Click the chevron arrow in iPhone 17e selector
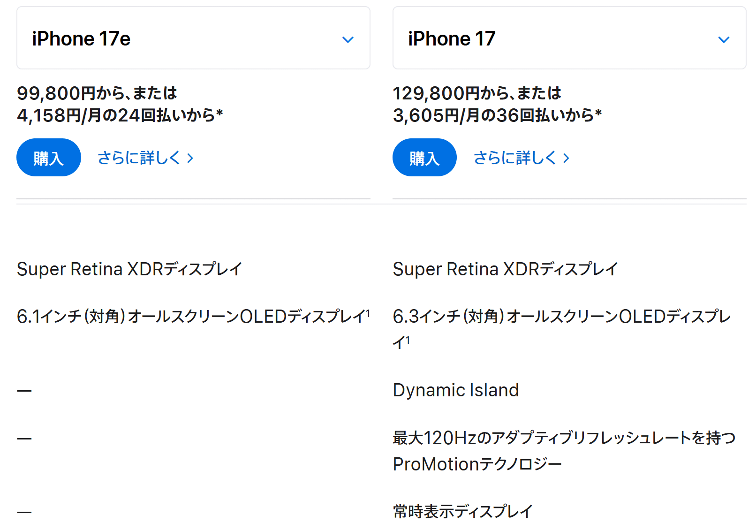Image resolution: width=756 pixels, height=530 pixels. pyautogui.click(x=348, y=40)
